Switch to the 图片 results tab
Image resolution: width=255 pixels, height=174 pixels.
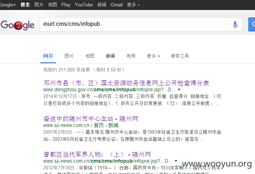[x=69, y=56]
